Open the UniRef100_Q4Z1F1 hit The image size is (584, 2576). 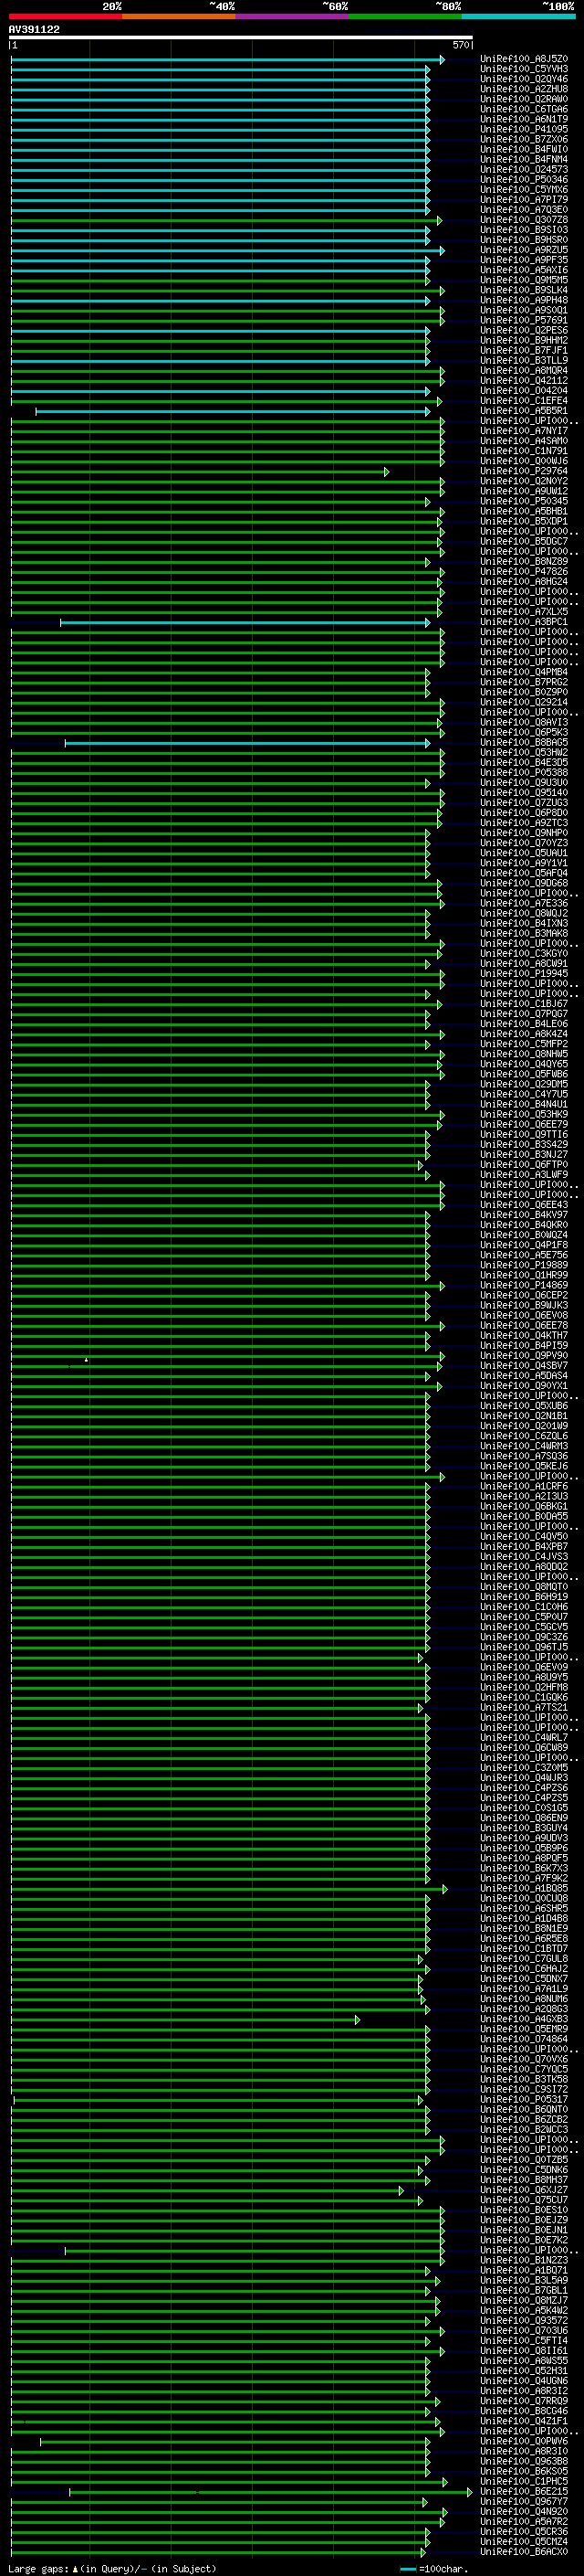pos(523,2420)
